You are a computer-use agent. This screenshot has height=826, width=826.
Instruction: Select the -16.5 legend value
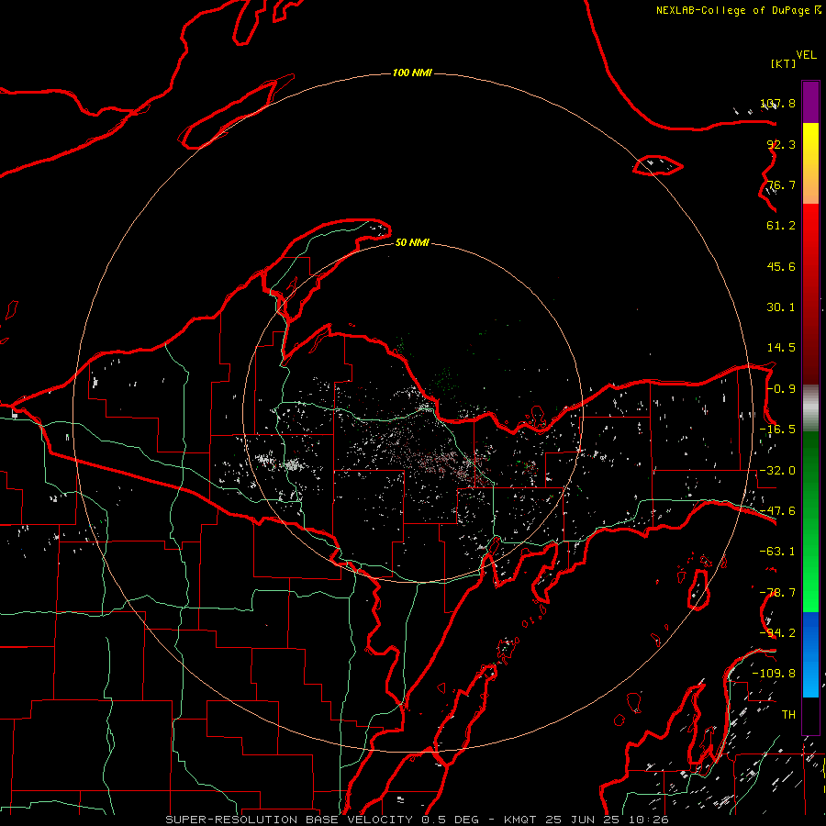point(777,430)
